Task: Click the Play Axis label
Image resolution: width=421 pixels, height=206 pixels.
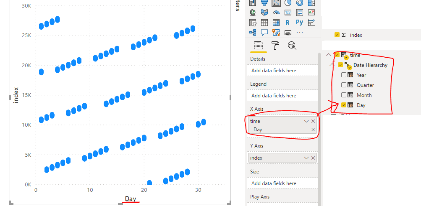Action: 260,197
